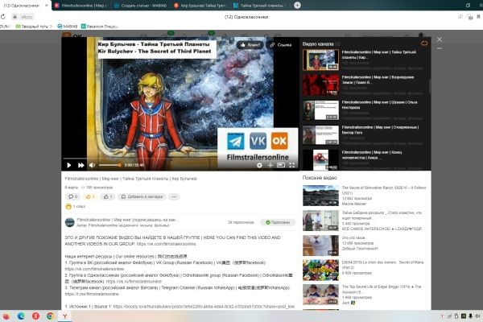
Task: Click Добавить в закладки bookmark button
Action: click(x=142, y=196)
